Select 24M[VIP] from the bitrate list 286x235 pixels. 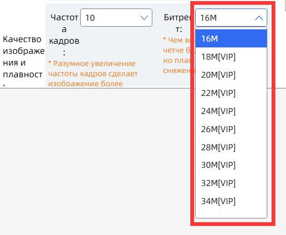pos(231,111)
